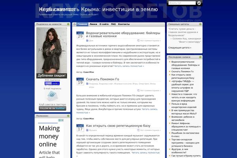Collapse the Полезное panel via green icon
This screenshot has height=158, width=237.
click(x=68, y=116)
